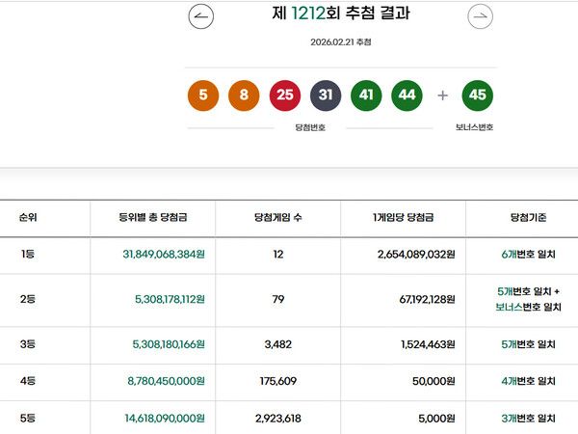
Task: Click total prize 14,618,090,000원
Action: [x=165, y=419]
